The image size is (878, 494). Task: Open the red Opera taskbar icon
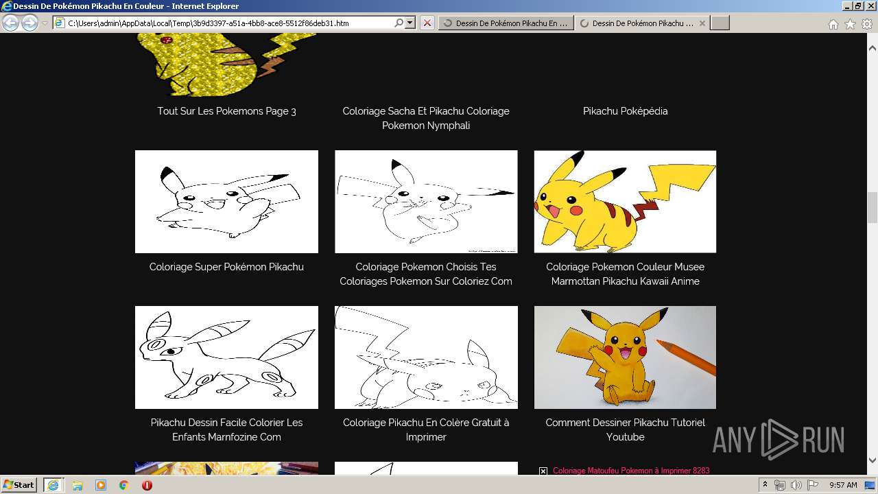[x=147, y=485]
